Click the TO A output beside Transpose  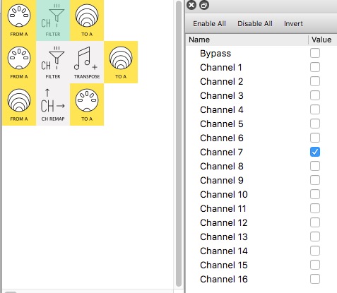121,62
